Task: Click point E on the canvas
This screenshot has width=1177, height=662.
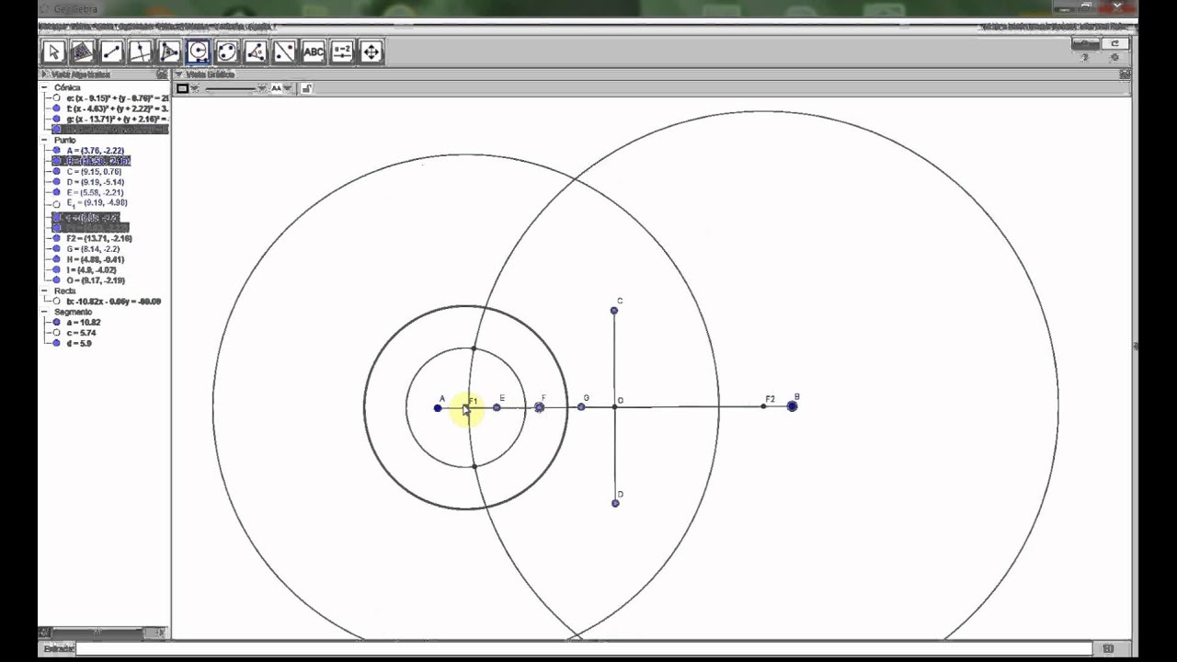Action: [497, 407]
